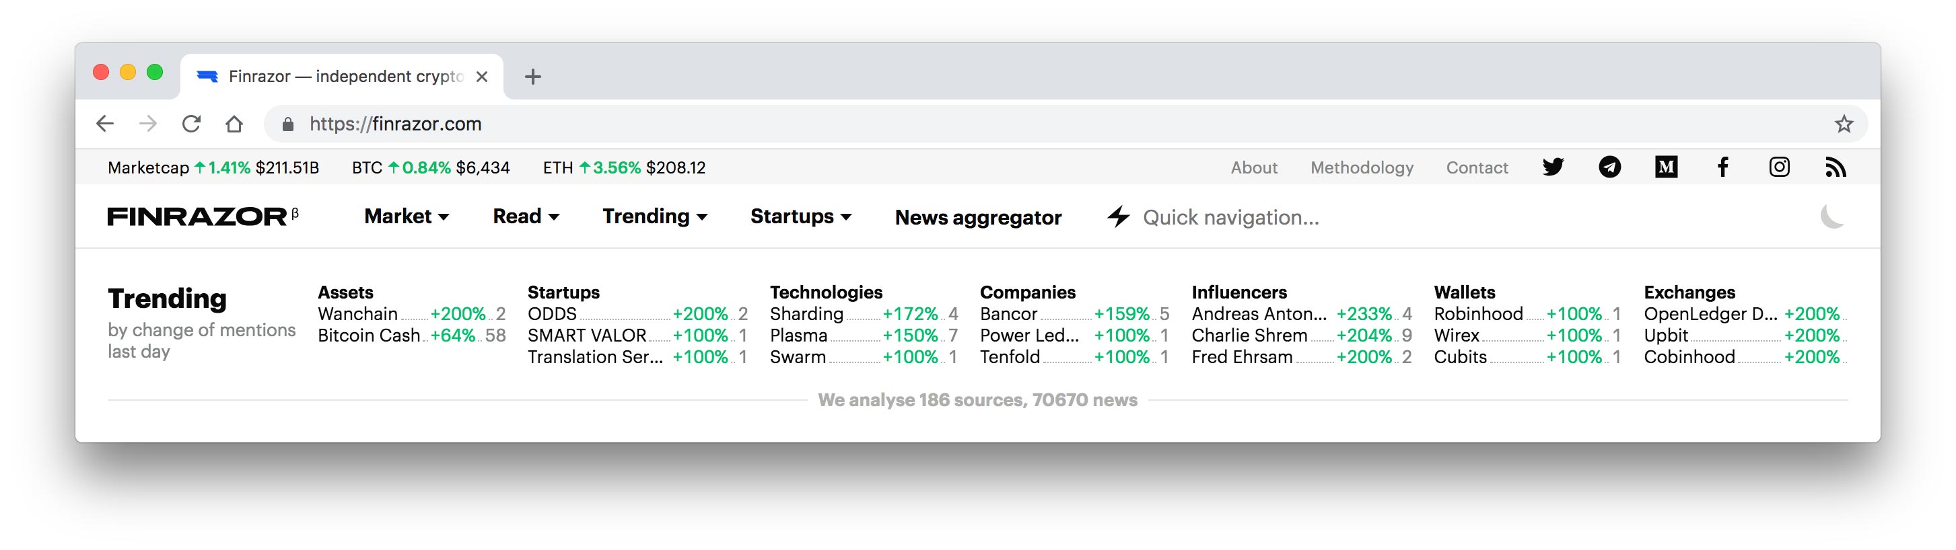Open the About link
The image size is (1956, 550).
coord(1254,167)
